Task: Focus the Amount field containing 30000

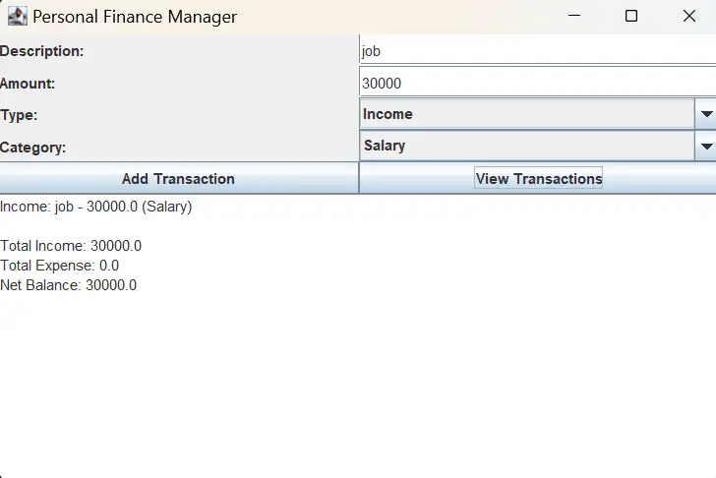Action: 537,83
